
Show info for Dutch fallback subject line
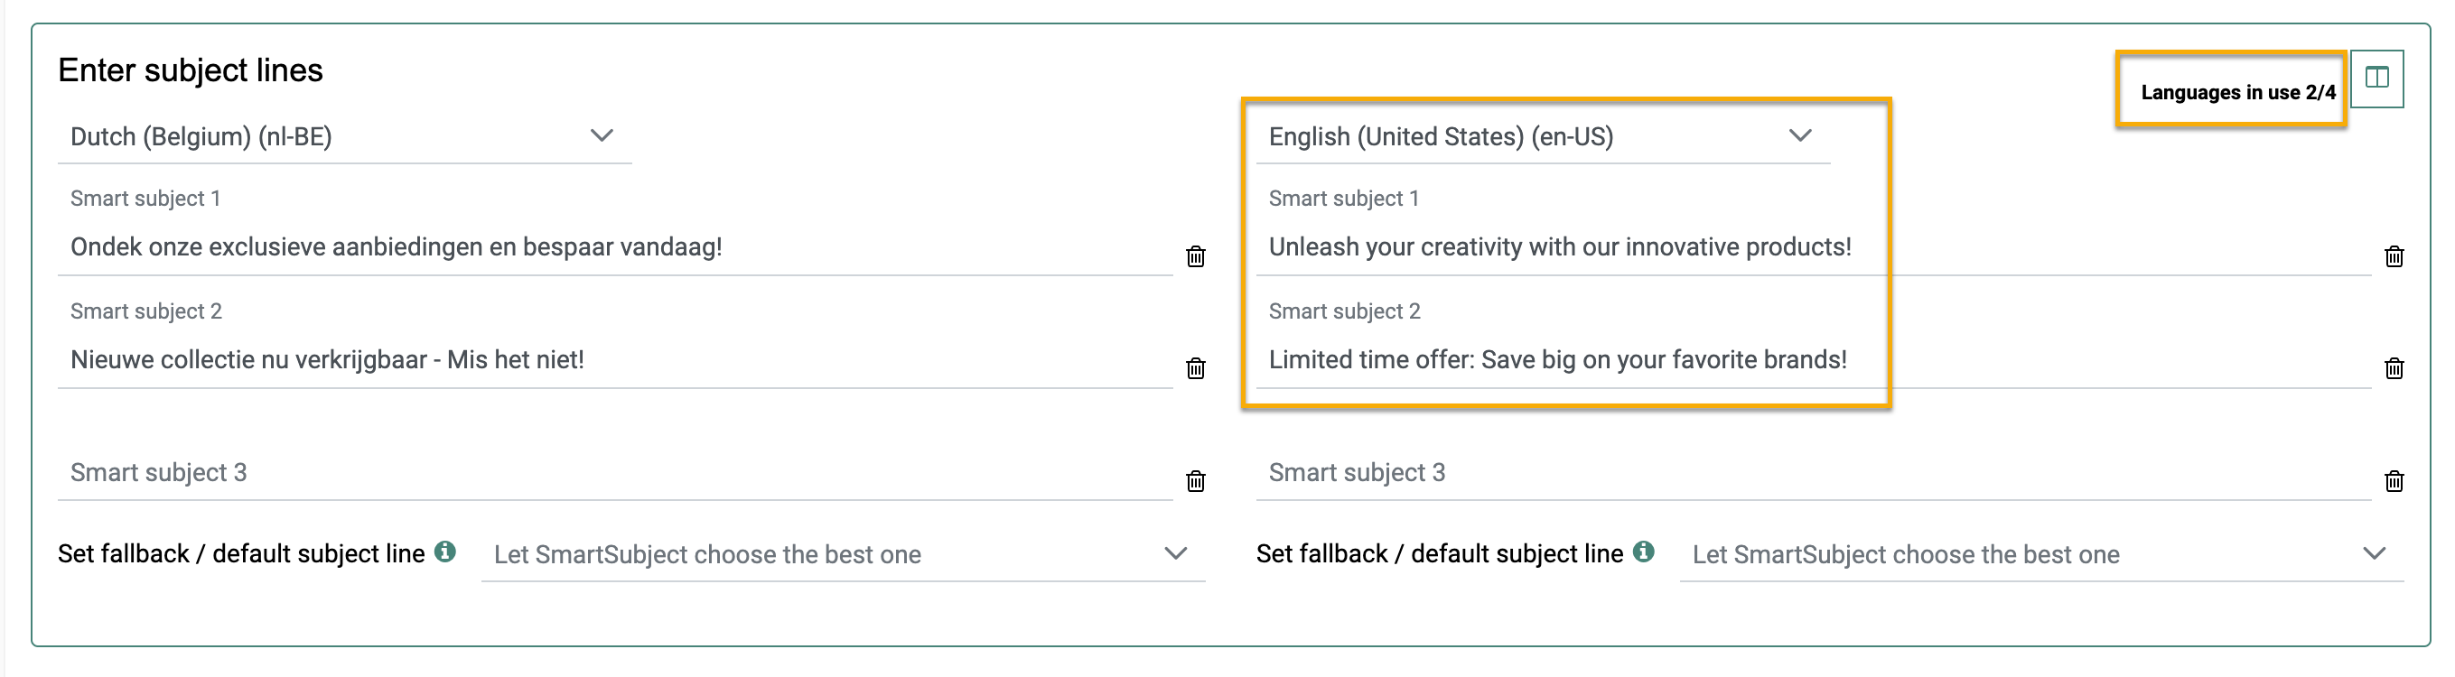tap(445, 552)
